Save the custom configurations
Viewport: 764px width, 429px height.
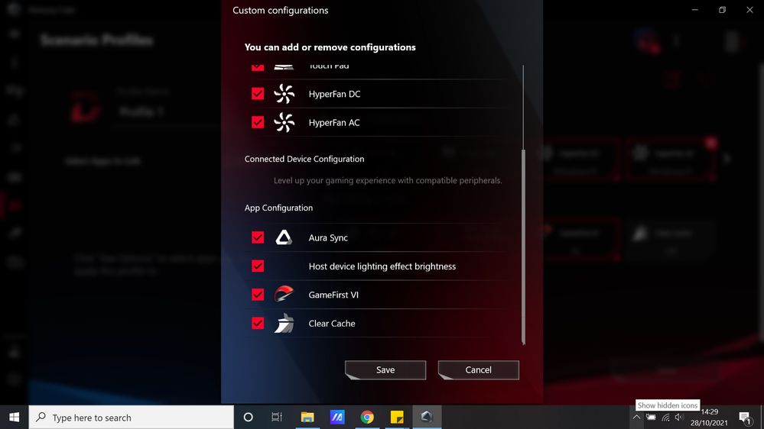(385, 370)
